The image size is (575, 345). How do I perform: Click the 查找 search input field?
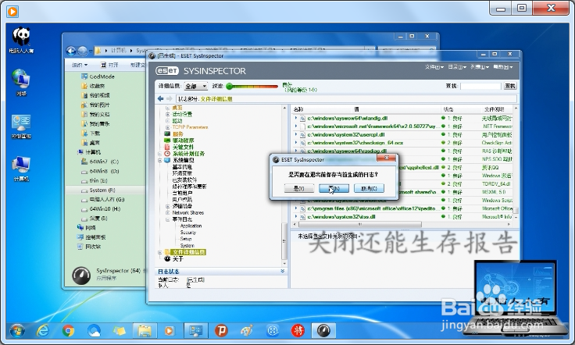(480, 86)
